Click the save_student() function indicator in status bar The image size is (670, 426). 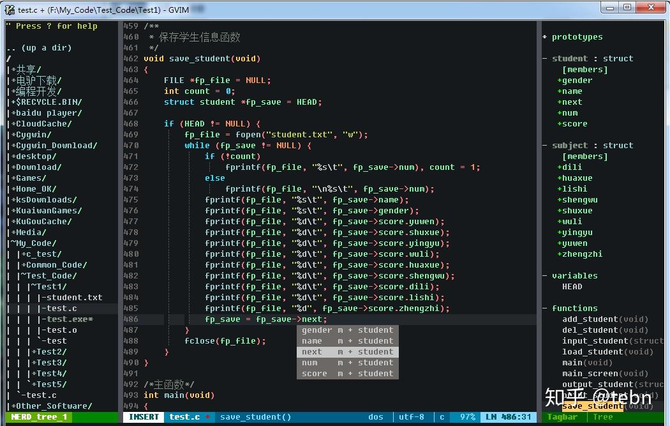pos(255,416)
